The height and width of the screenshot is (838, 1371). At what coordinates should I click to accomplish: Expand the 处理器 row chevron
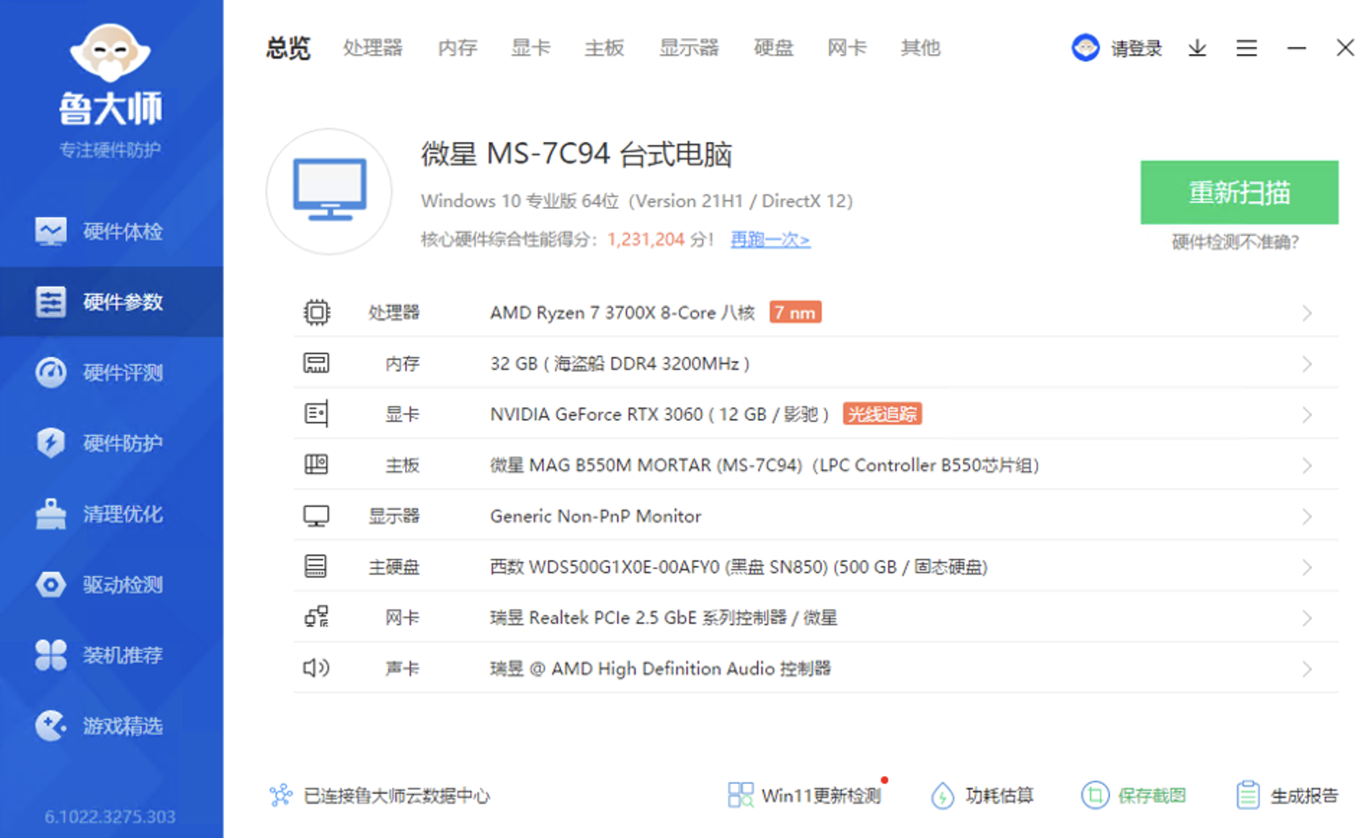(1307, 313)
